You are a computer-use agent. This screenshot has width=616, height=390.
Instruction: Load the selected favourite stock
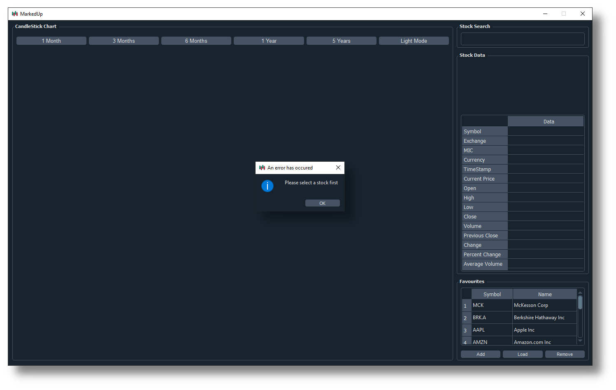(x=523, y=354)
